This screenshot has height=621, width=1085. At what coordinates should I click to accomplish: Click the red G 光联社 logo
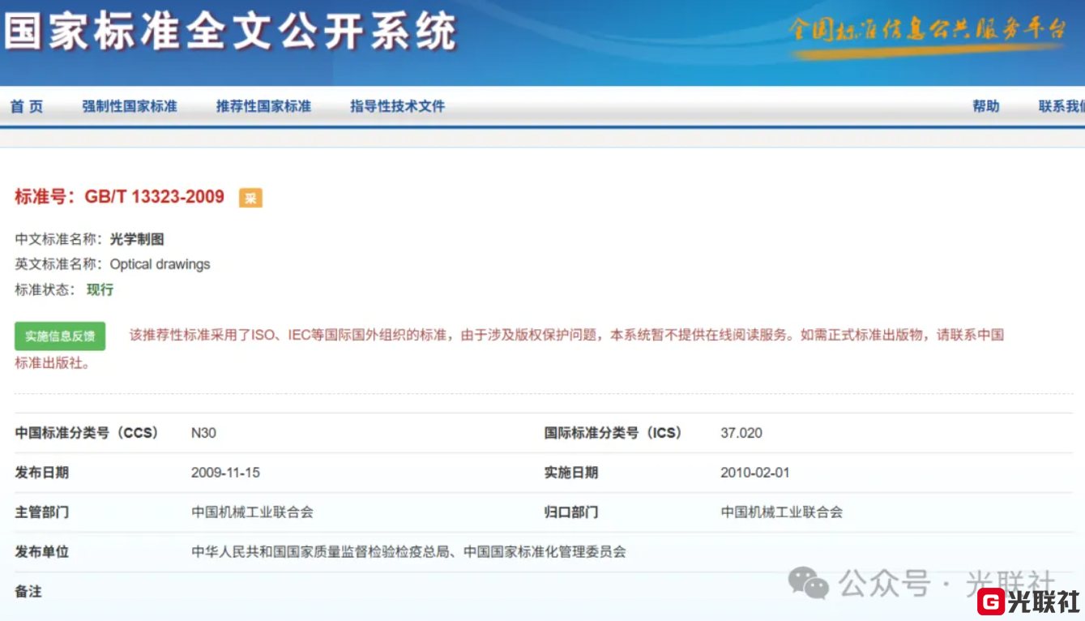(x=1029, y=602)
